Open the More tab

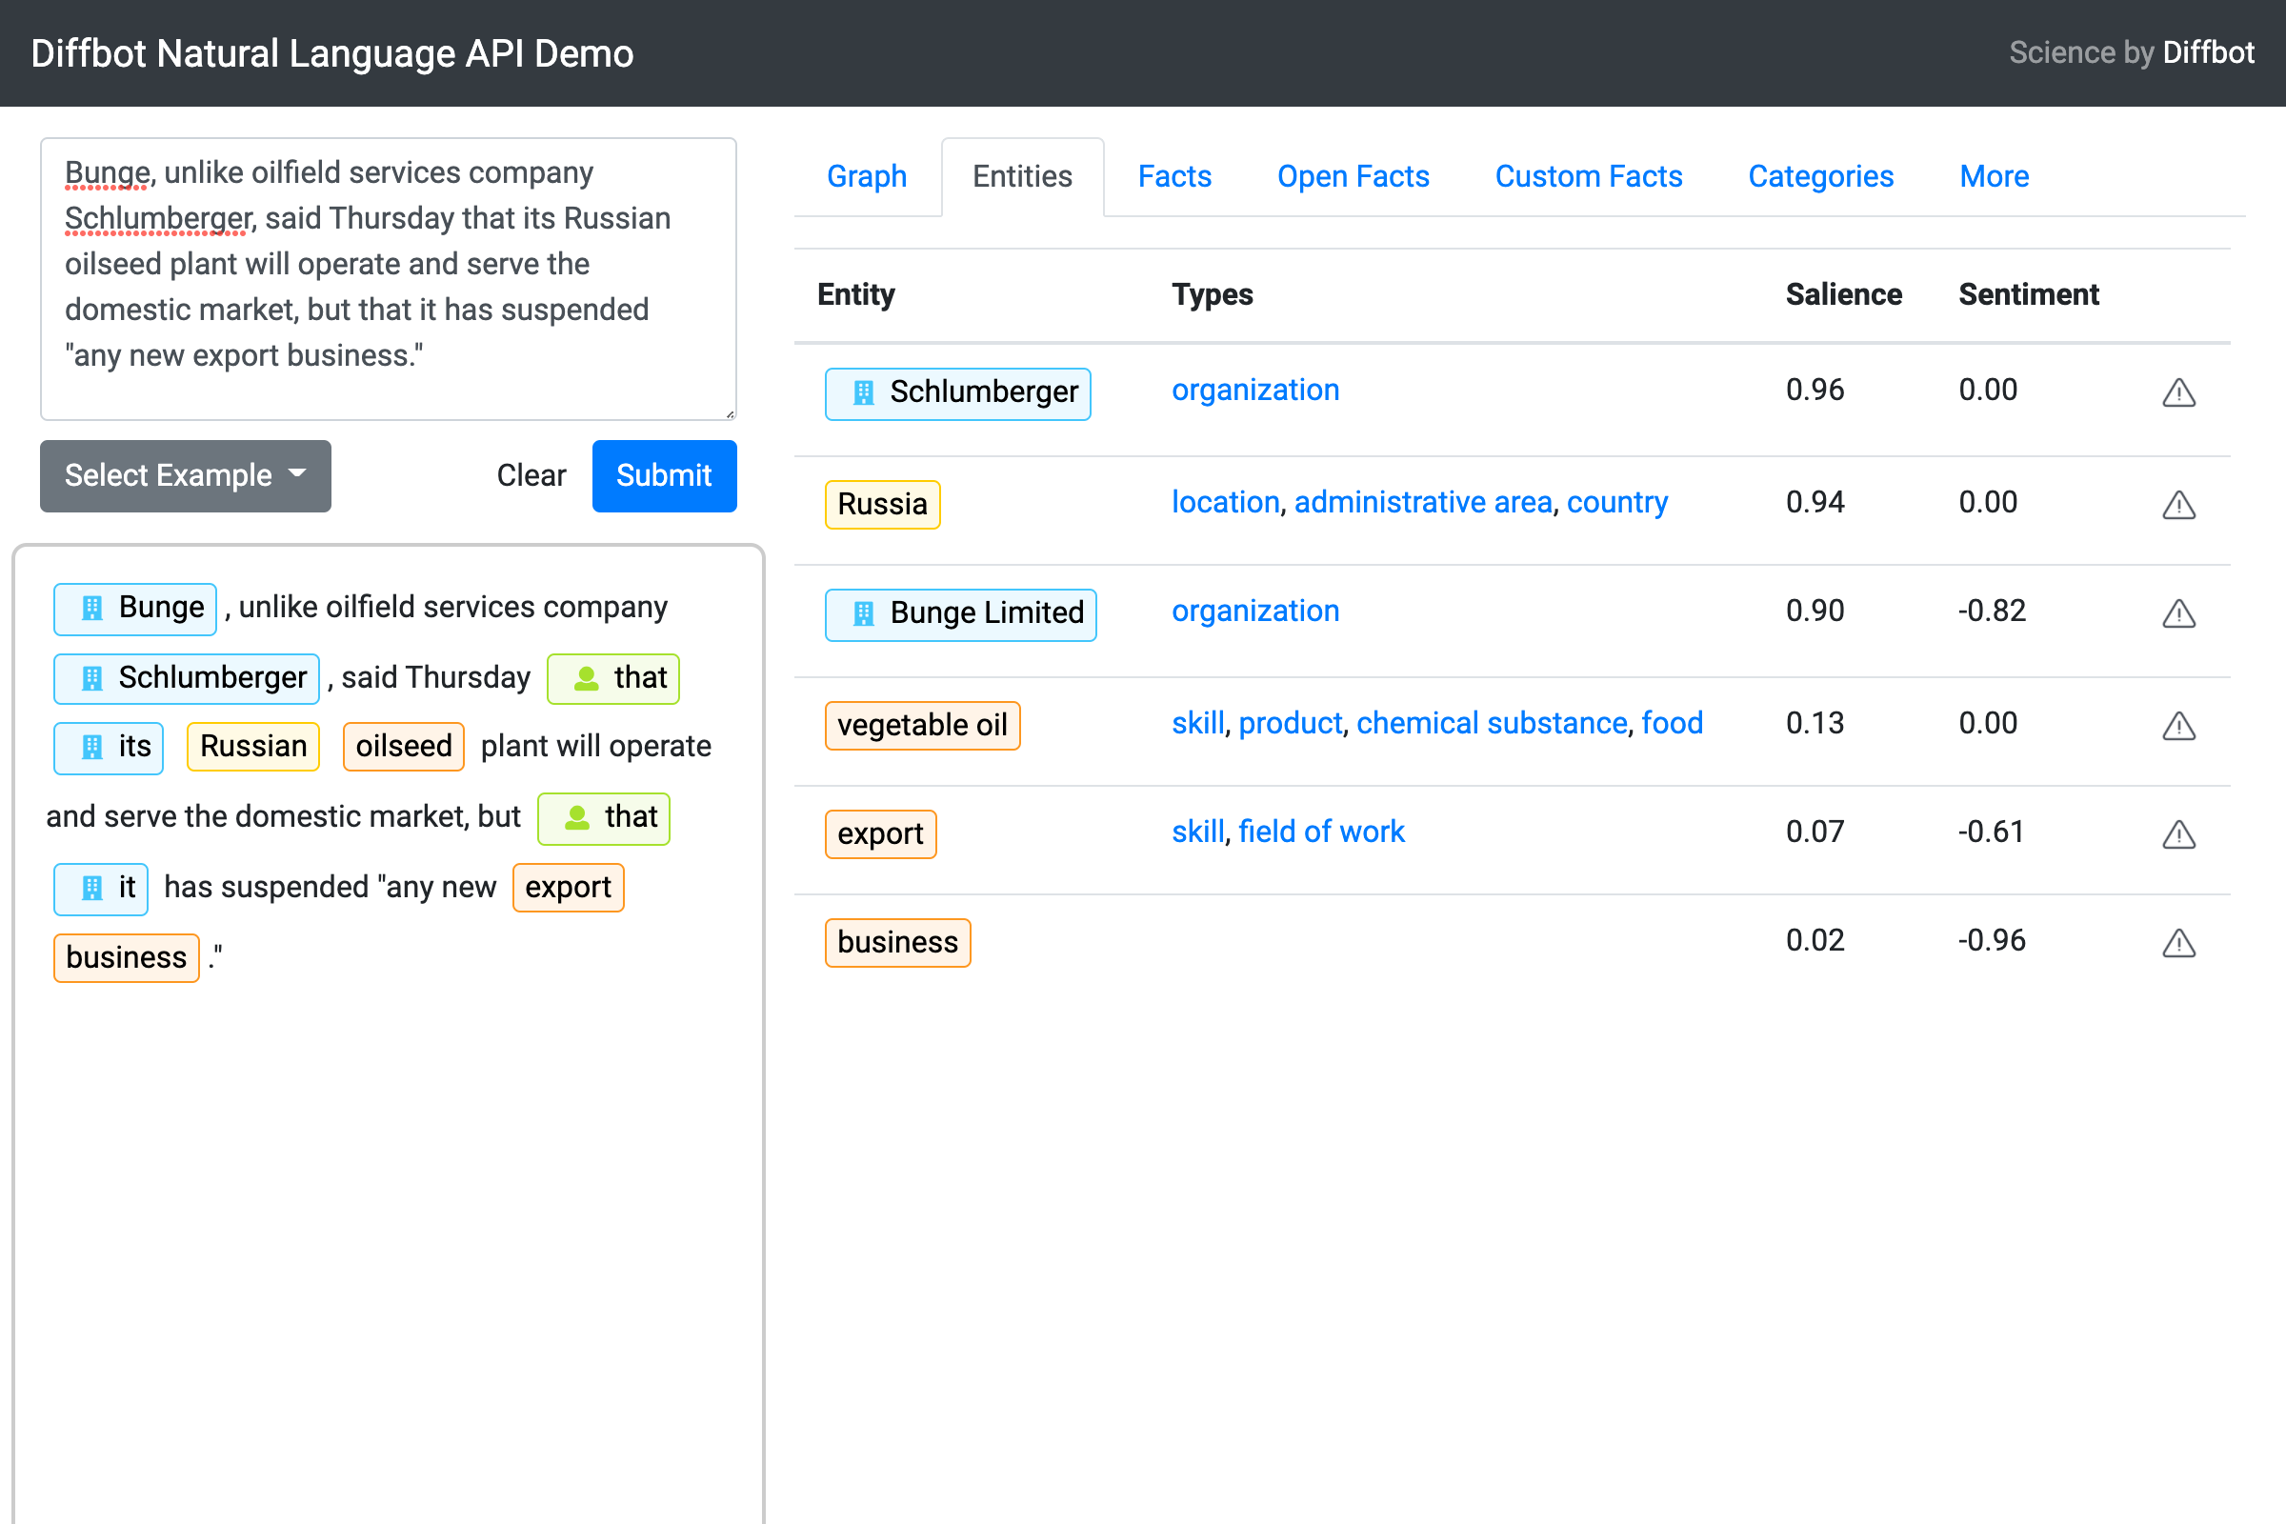coord(1995,177)
